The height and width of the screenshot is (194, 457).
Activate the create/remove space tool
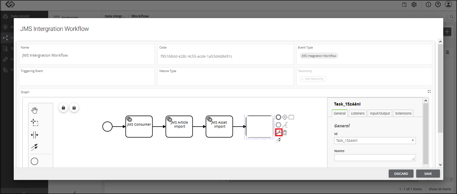coord(35,135)
